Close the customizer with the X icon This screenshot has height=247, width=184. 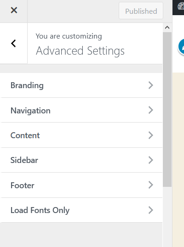click(x=14, y=10)
